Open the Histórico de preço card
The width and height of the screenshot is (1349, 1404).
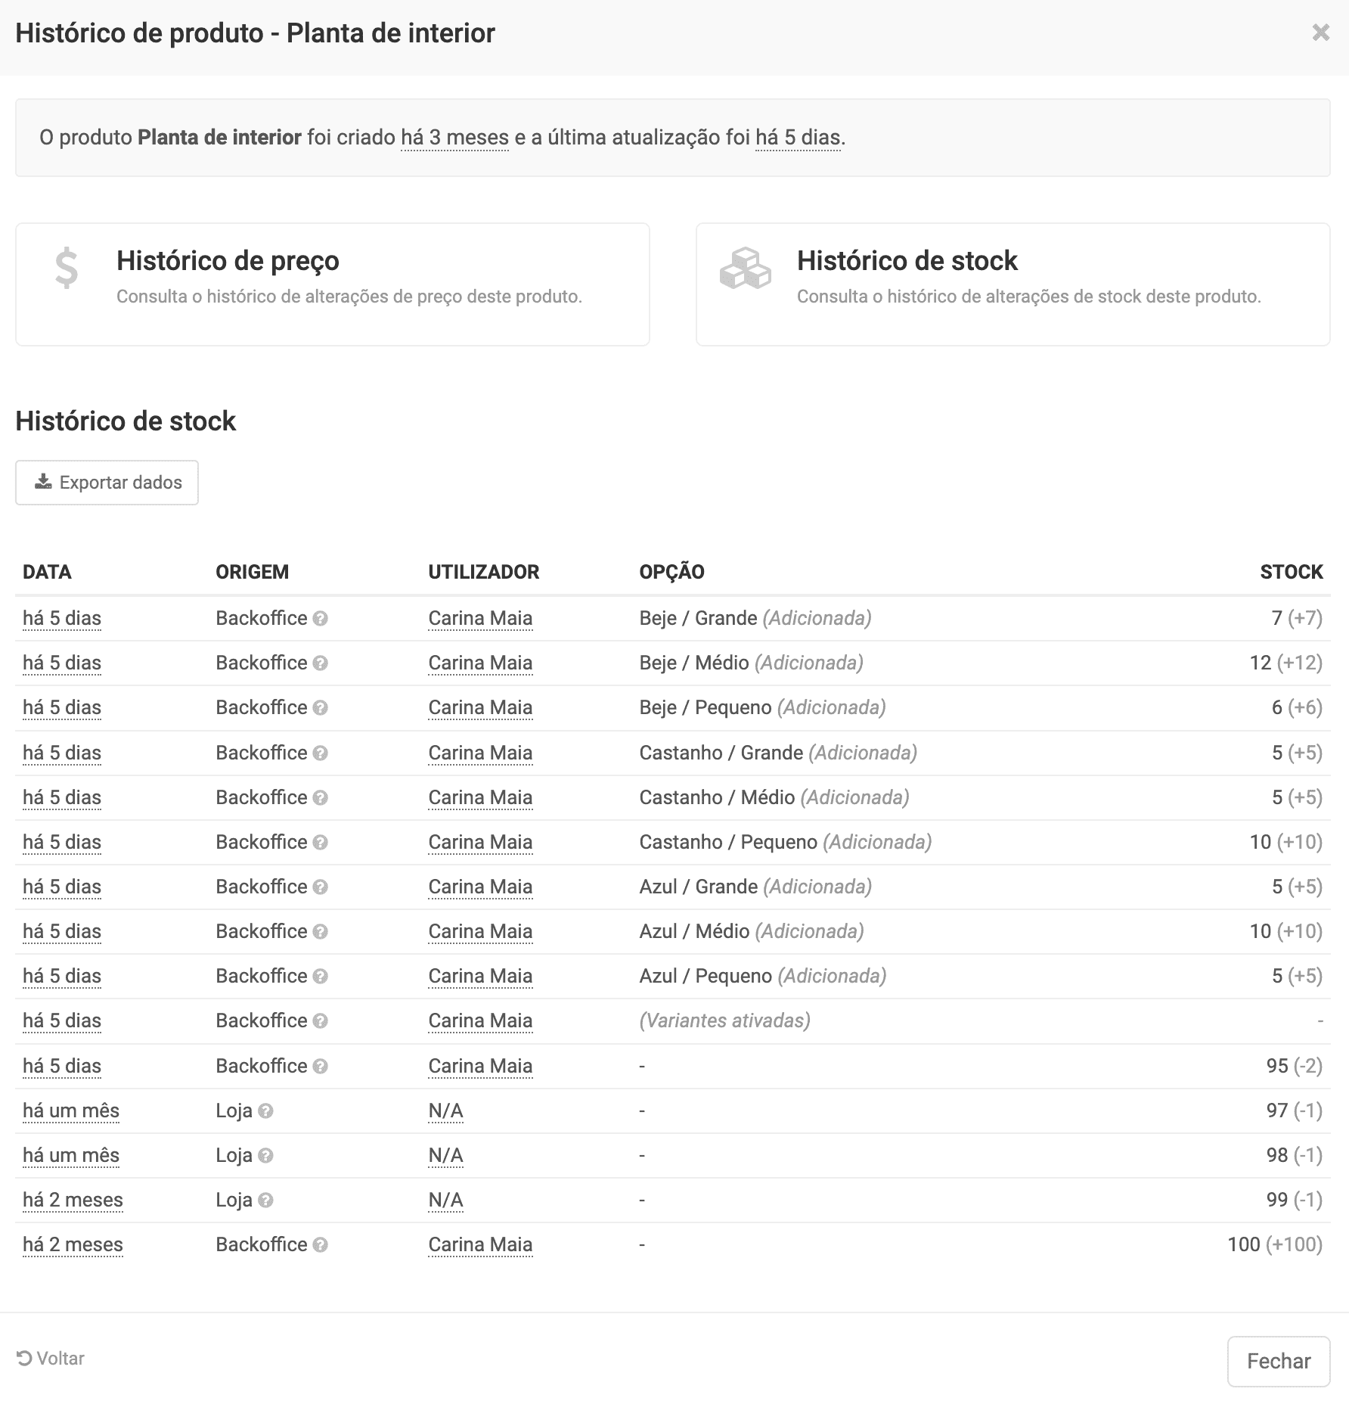pyautogui.click(x=332, y=284)
